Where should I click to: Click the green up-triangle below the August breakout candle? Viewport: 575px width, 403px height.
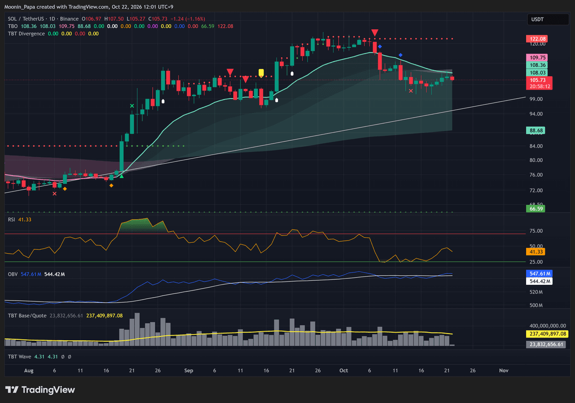(121, 177)
